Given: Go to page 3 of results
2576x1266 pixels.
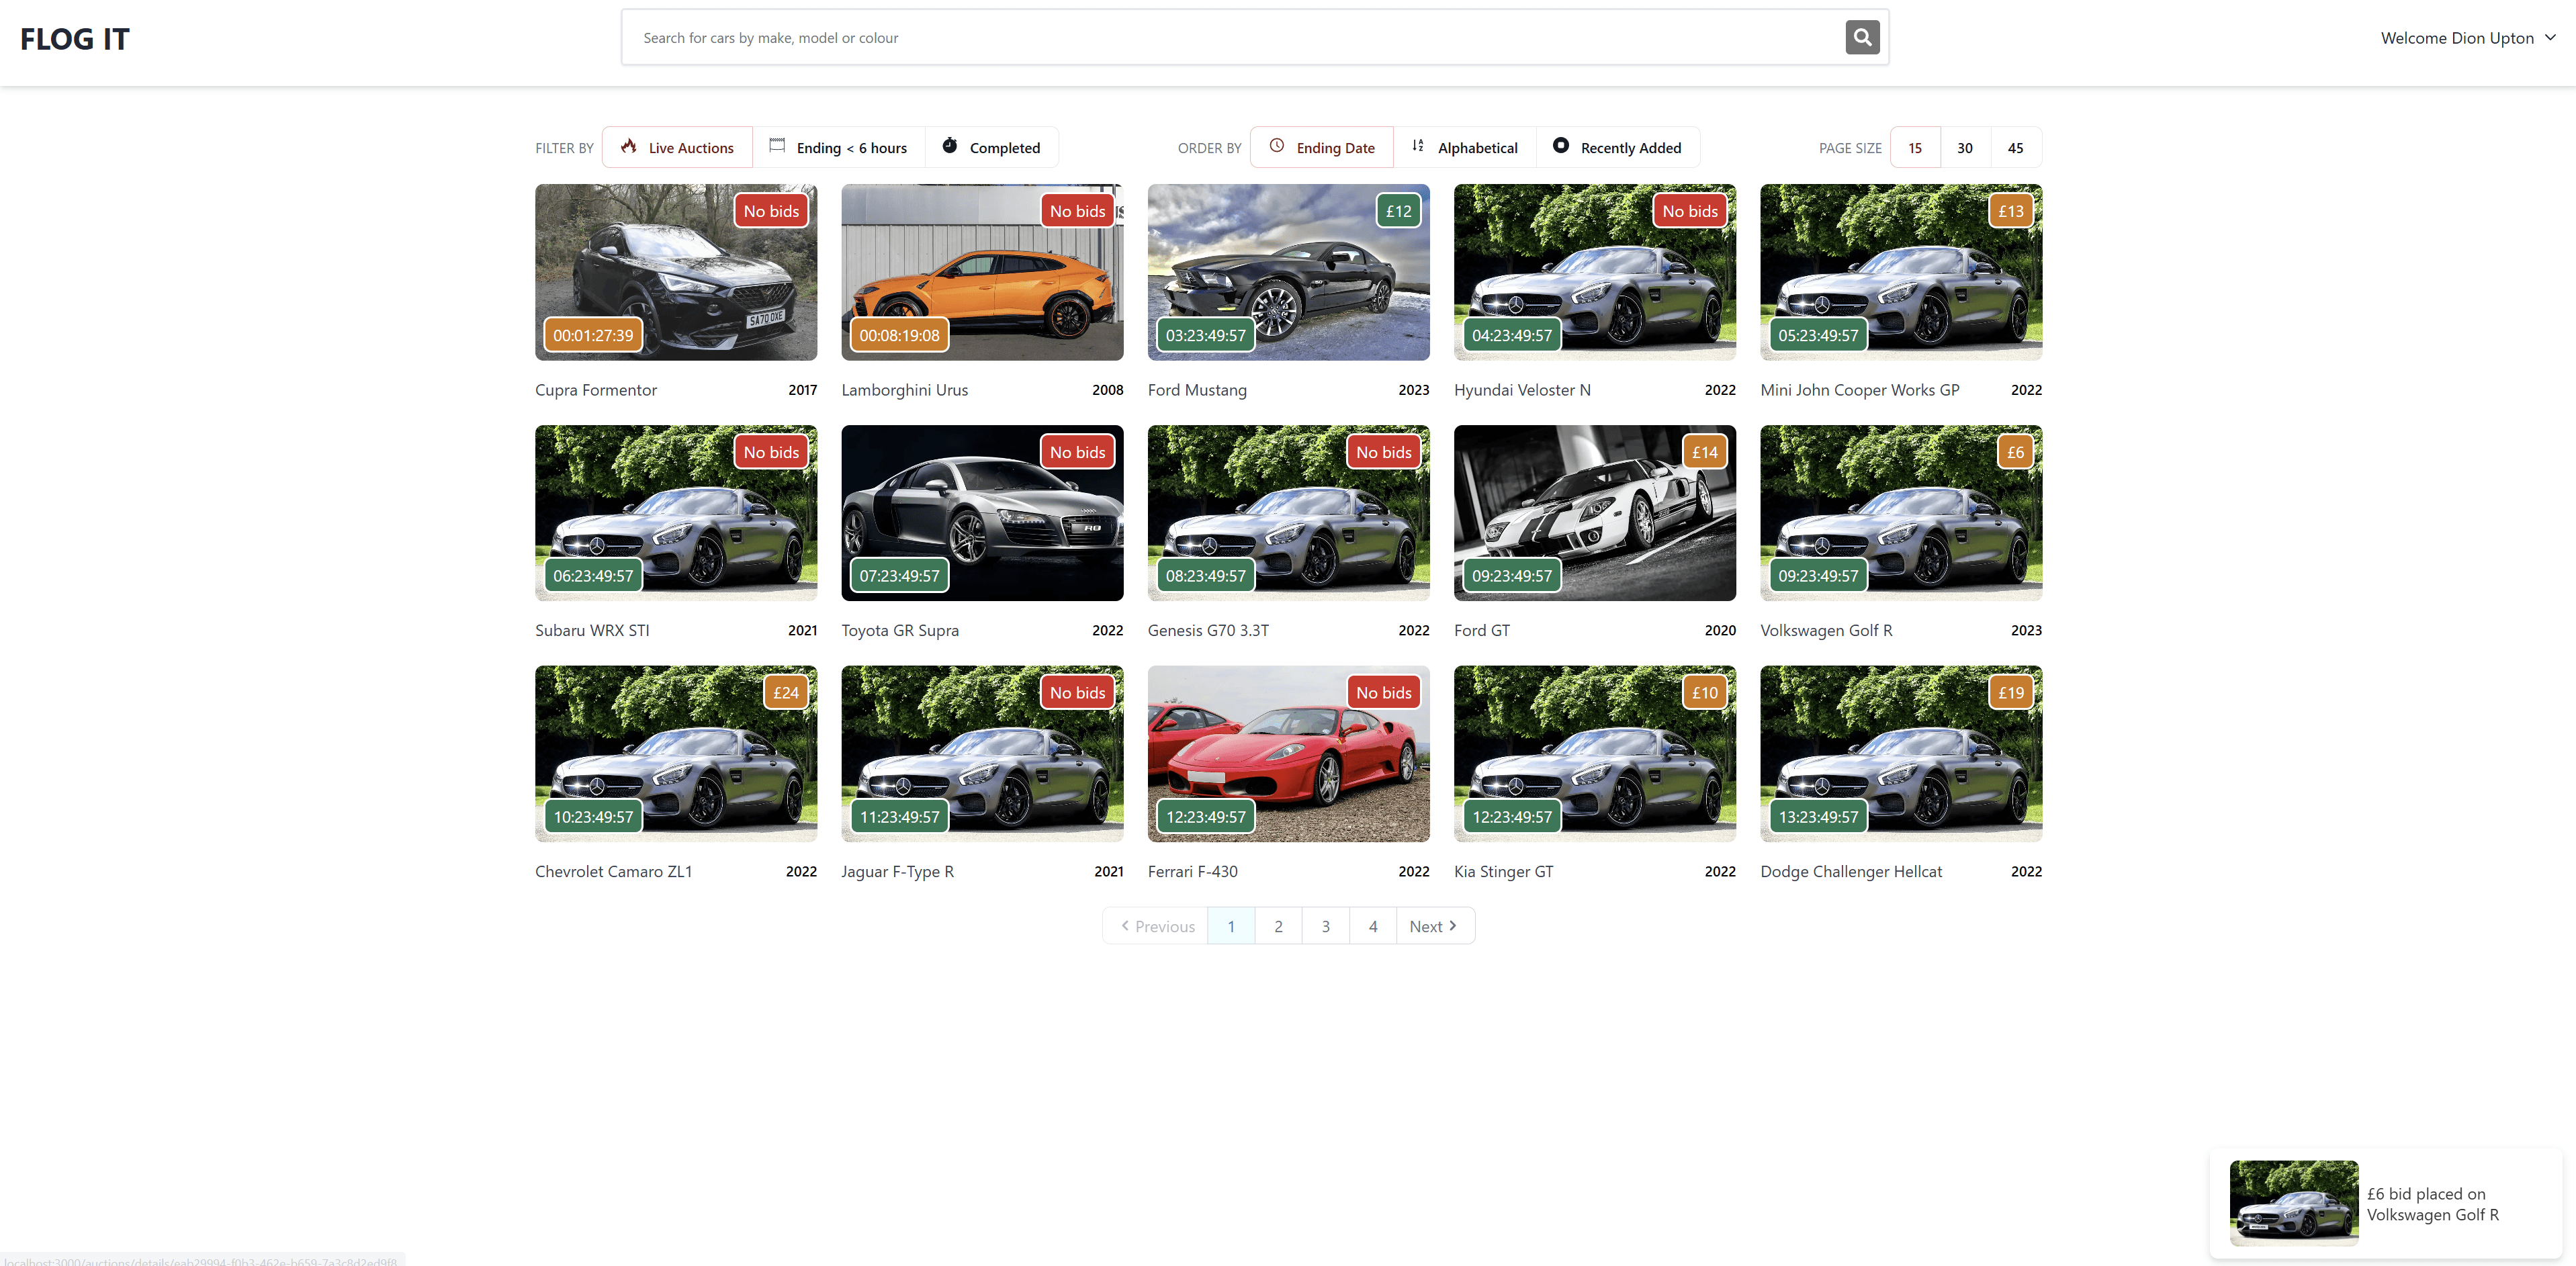Looking at the screenshot, I should pyautogui.click(x=1325, y=926).
